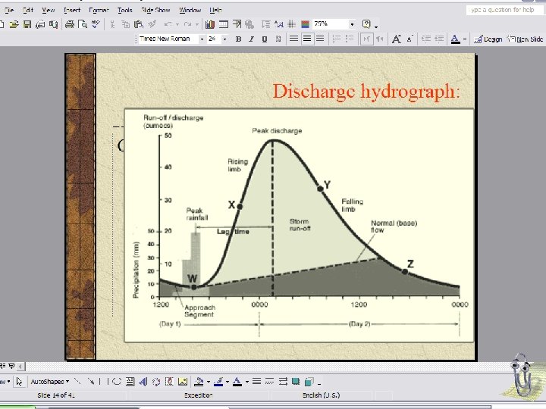Click the Help question mark icon
546x409 pixels.
coord(368,24)
